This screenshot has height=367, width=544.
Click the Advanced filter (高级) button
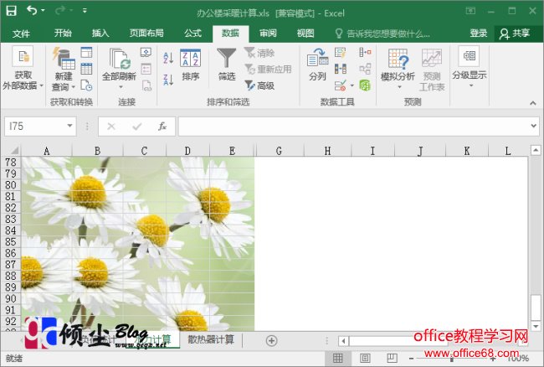click(259, 85)
